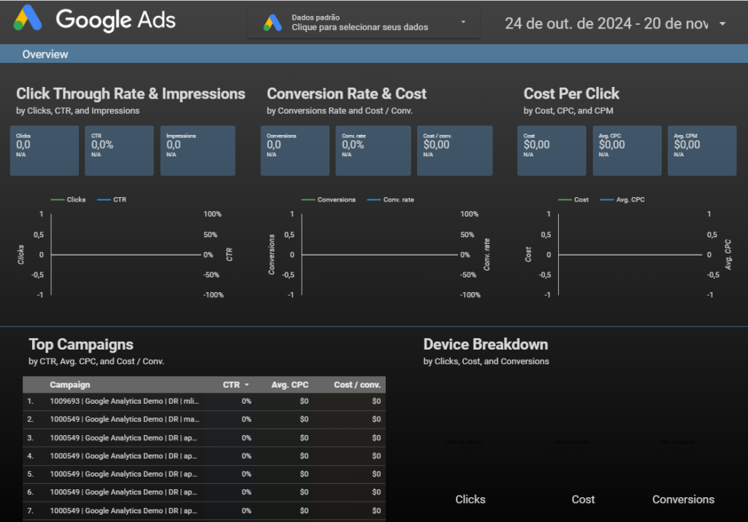748x522 pixels.
Task: Expand the date range picker arrow
Action: click(722, 23)
